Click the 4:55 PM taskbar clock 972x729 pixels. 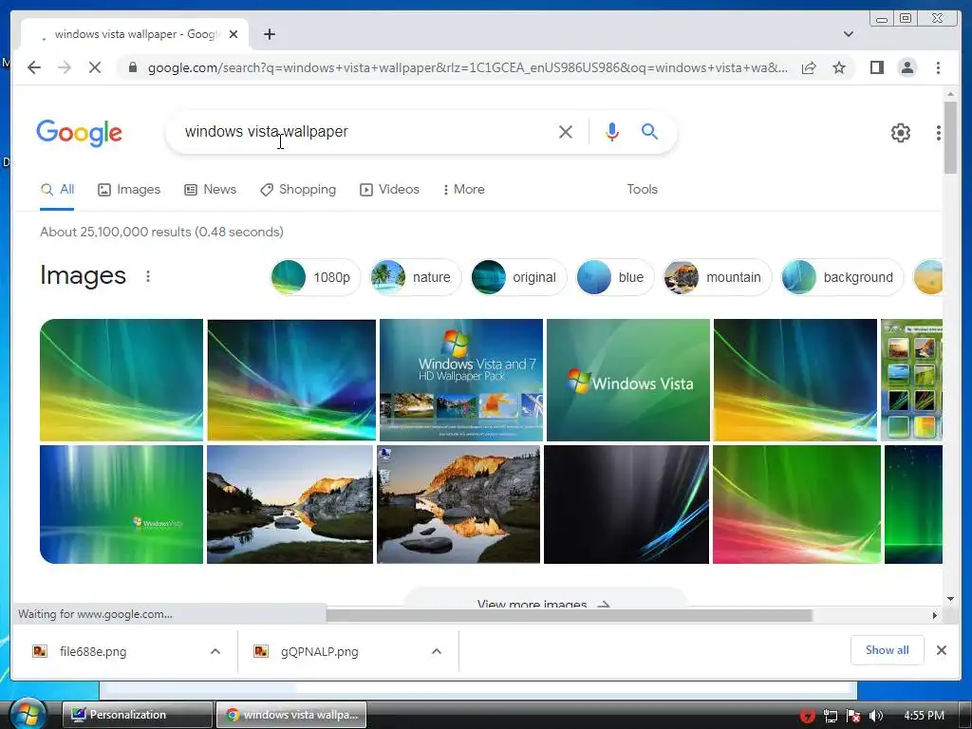point(924,716)
